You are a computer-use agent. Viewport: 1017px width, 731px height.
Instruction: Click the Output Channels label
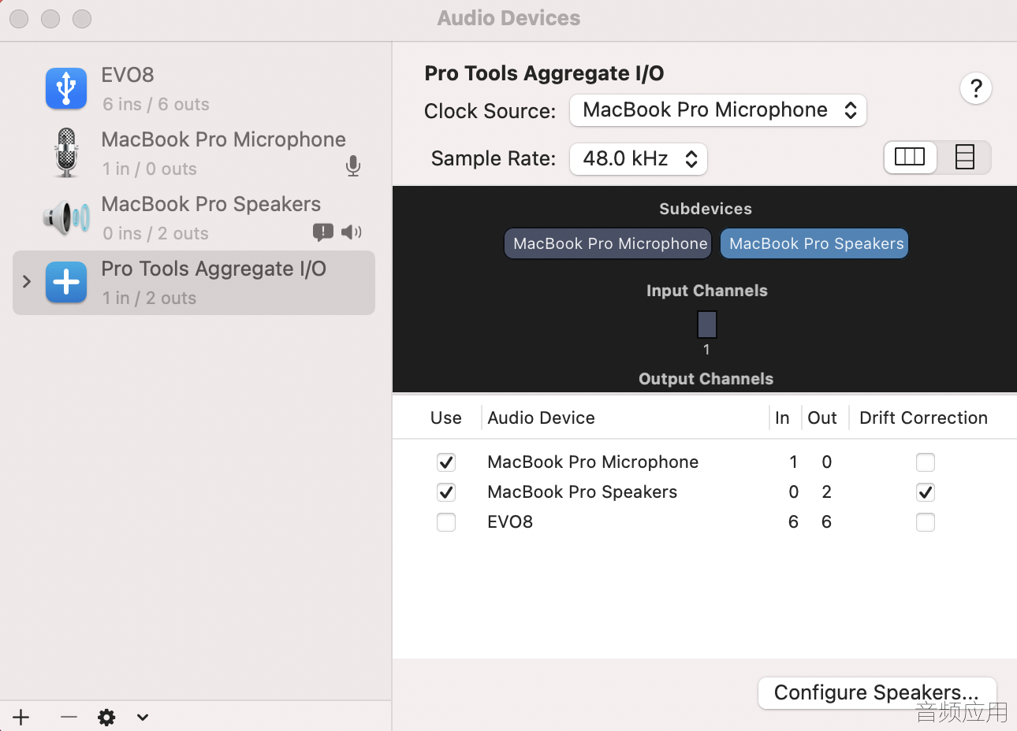(x=706, y=379)
